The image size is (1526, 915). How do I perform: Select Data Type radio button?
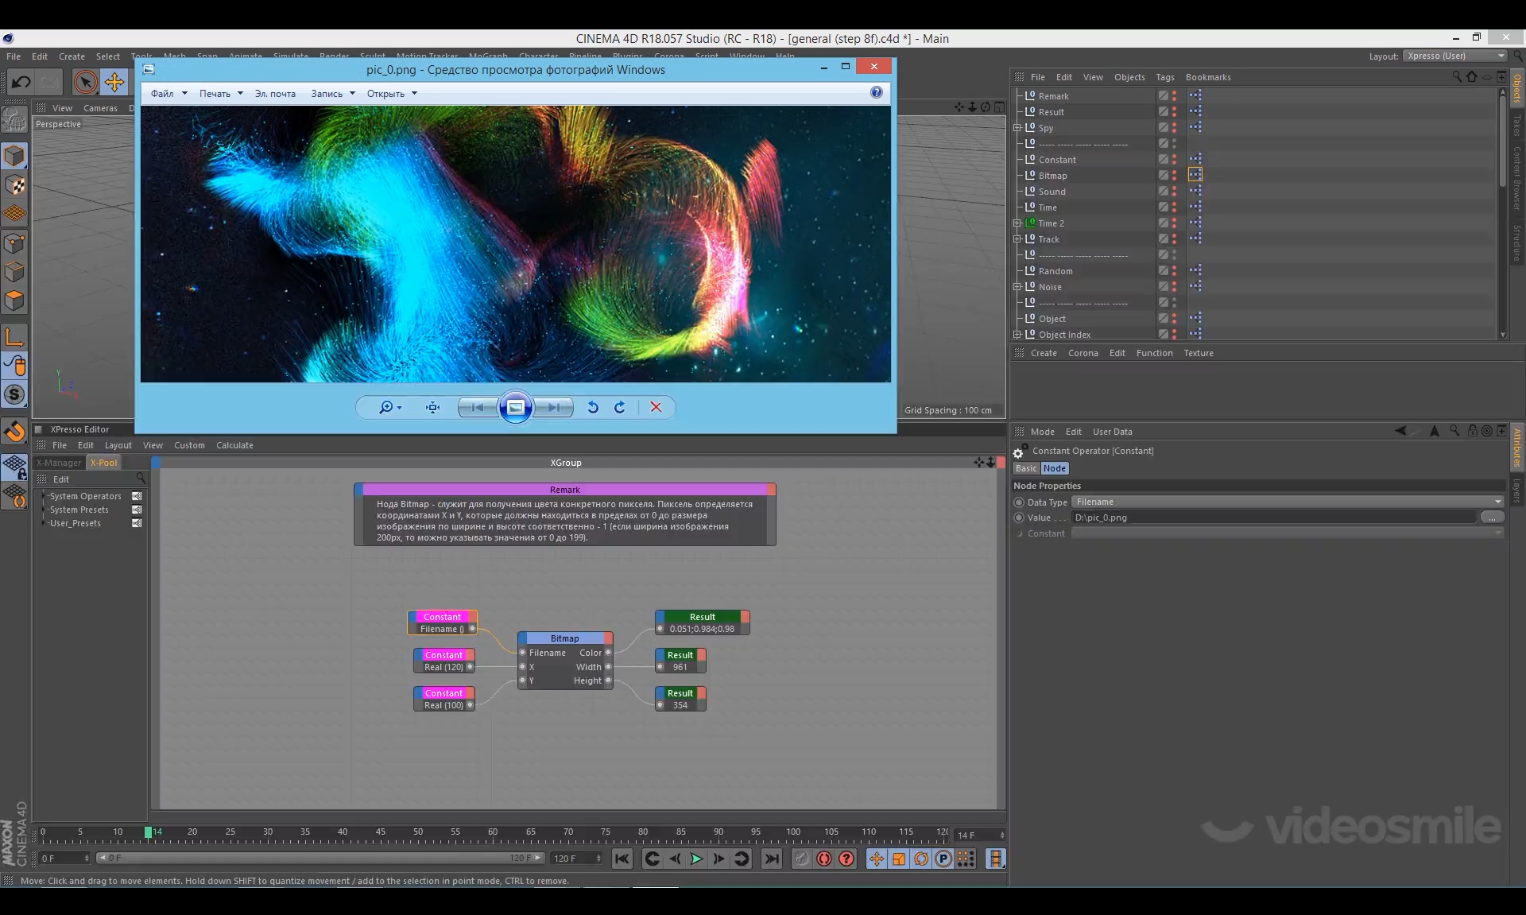tap(1019, 502)
